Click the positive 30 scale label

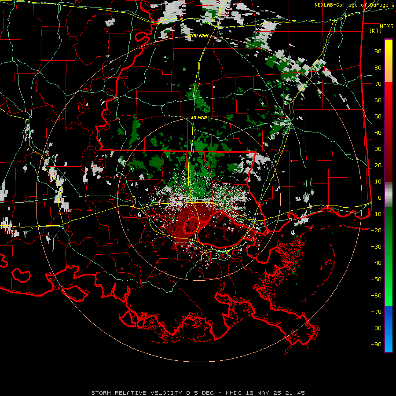(x=378, y=149)
